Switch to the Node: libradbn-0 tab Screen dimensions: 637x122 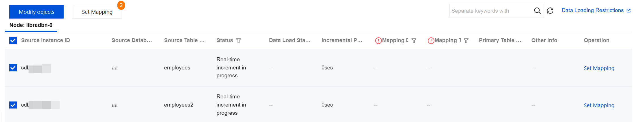(x=31, y=25)
